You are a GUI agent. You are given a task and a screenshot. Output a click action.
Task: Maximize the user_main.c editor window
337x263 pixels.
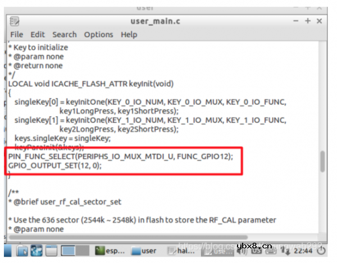point(308,21)
